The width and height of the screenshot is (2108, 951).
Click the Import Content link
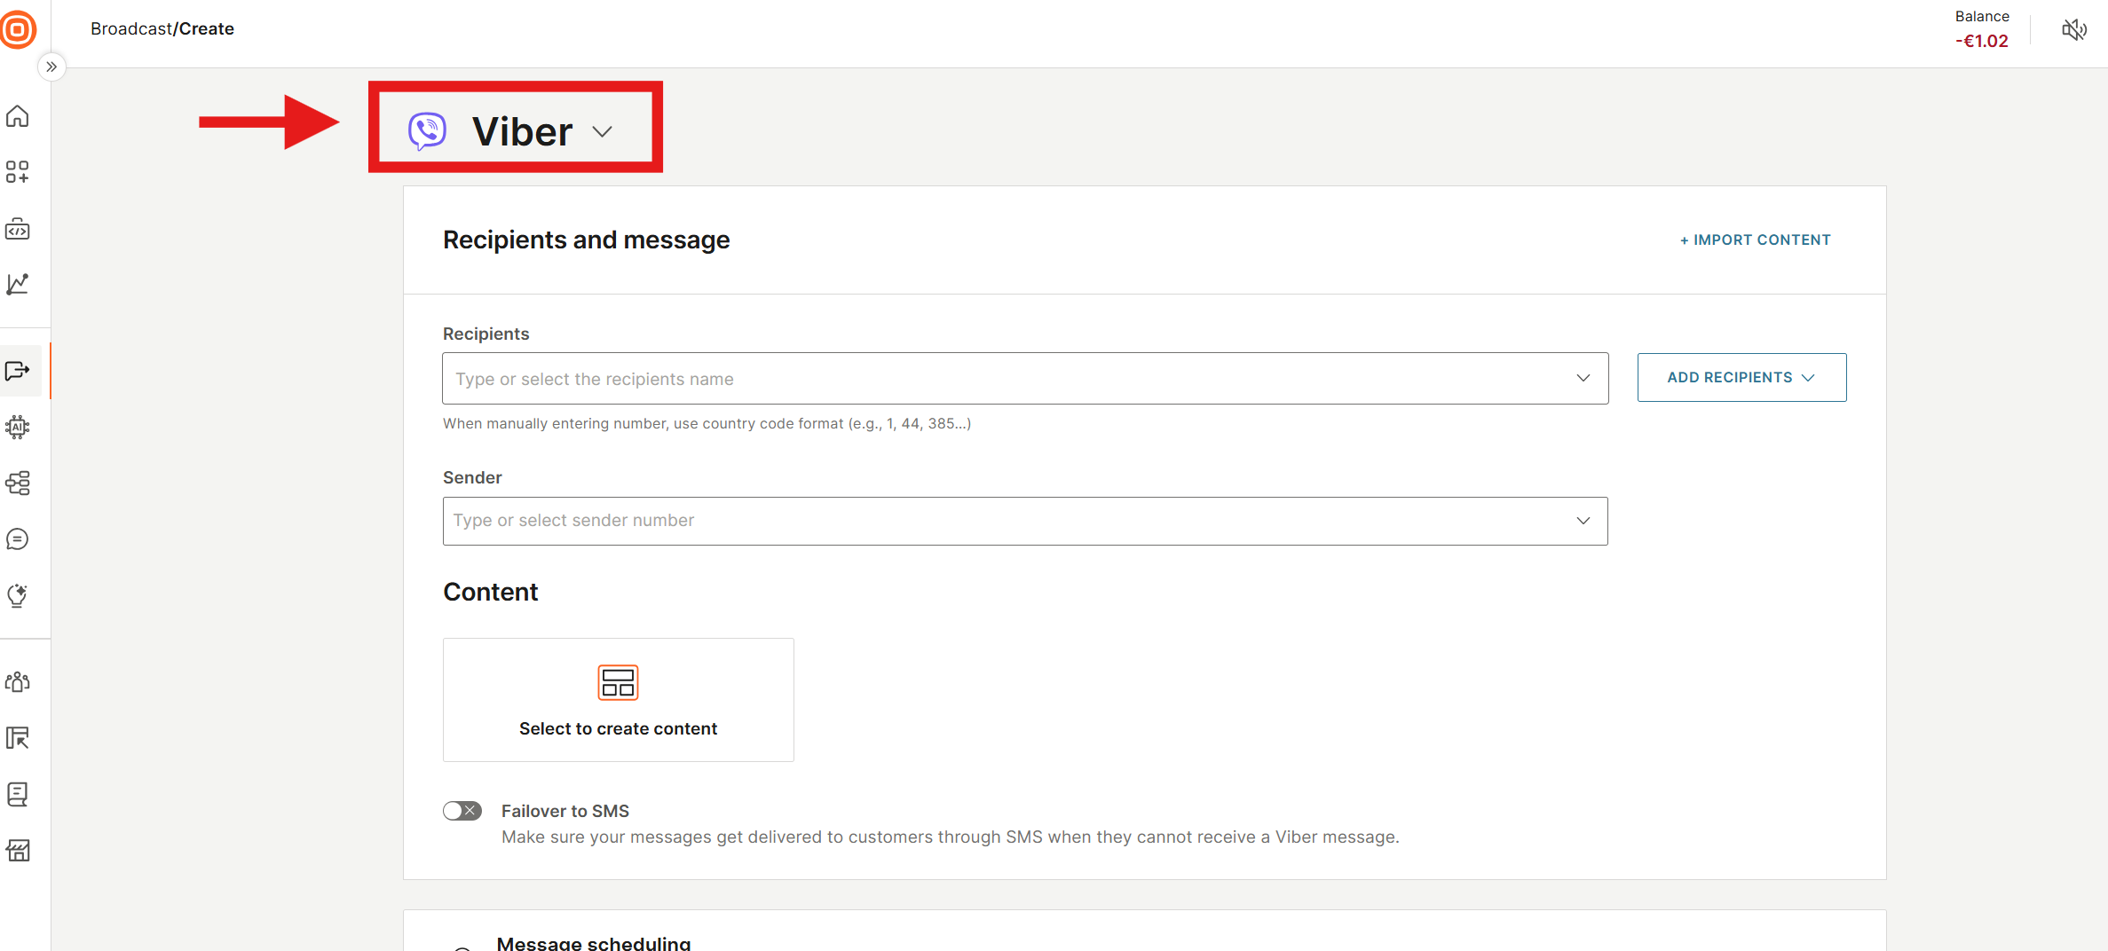(x=1755, y=240)
